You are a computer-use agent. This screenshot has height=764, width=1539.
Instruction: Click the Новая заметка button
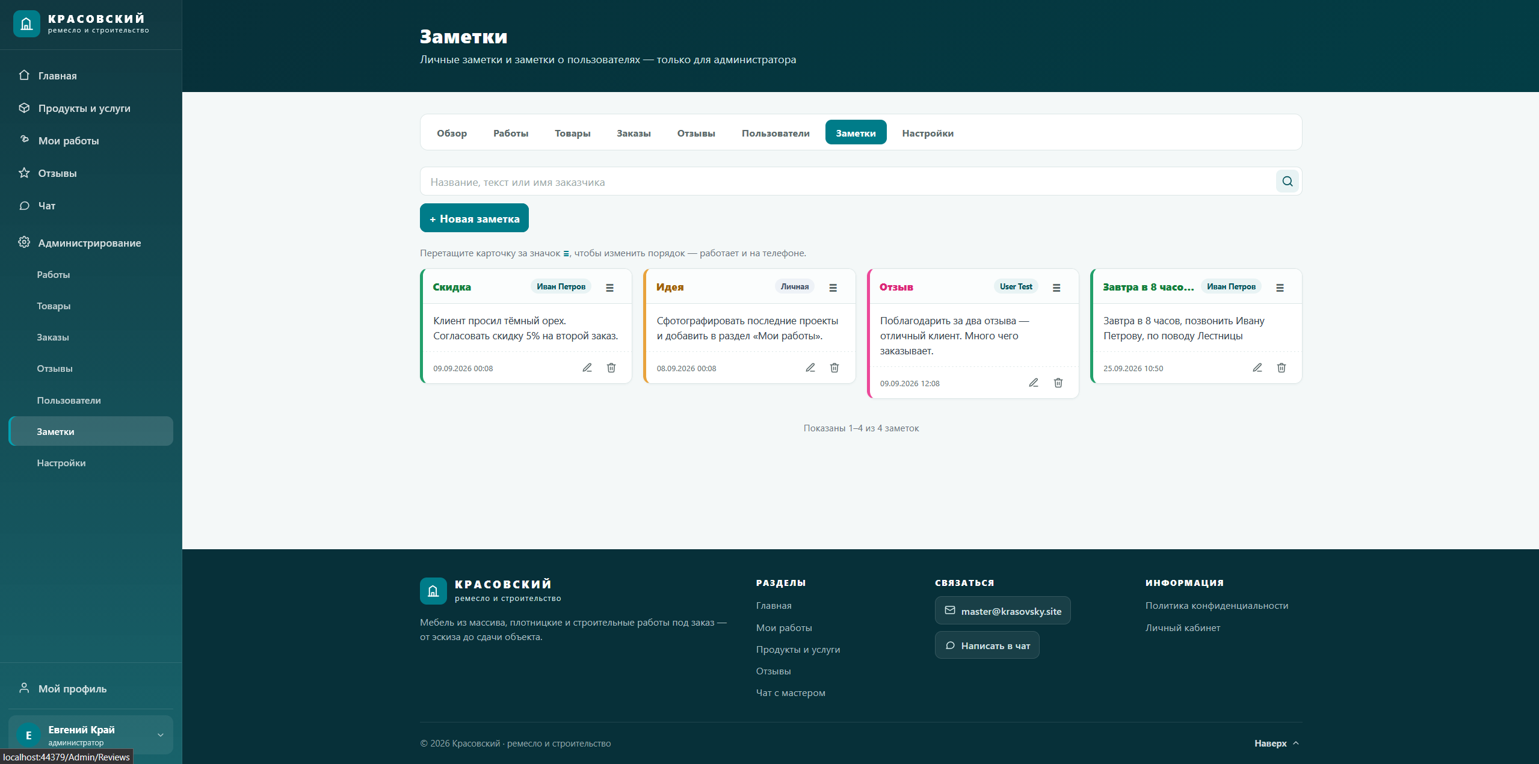(x=474, y=218)
